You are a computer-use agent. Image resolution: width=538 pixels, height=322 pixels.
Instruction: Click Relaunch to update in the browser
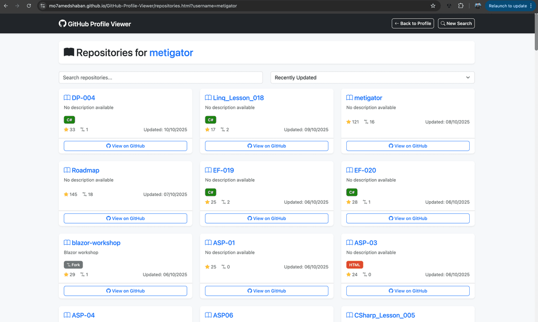click(507, 6)
